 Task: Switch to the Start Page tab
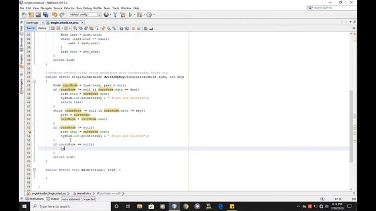(x=32, y=23)
